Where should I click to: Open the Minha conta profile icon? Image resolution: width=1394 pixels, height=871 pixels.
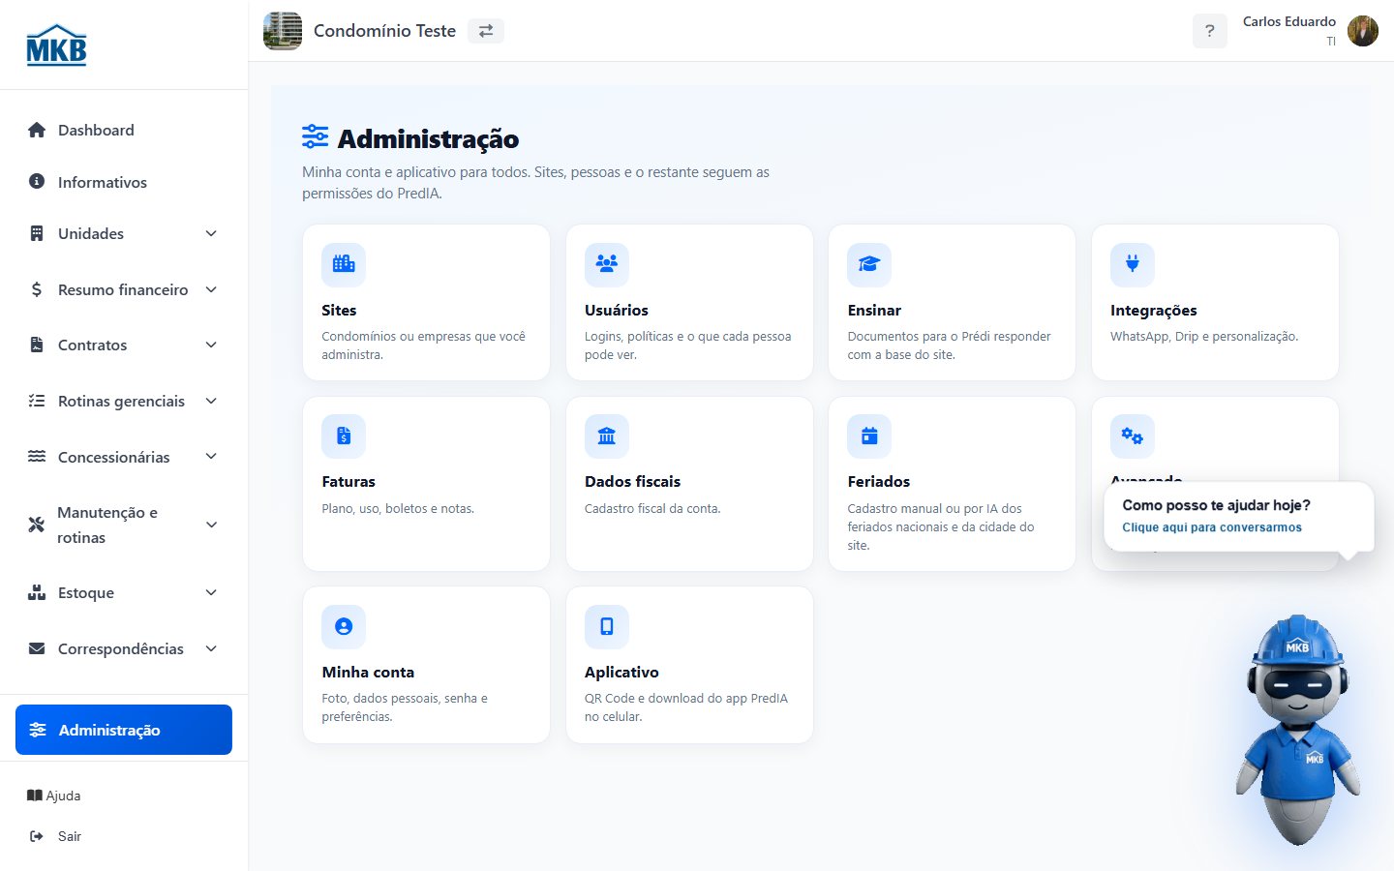tap(344, 627)
